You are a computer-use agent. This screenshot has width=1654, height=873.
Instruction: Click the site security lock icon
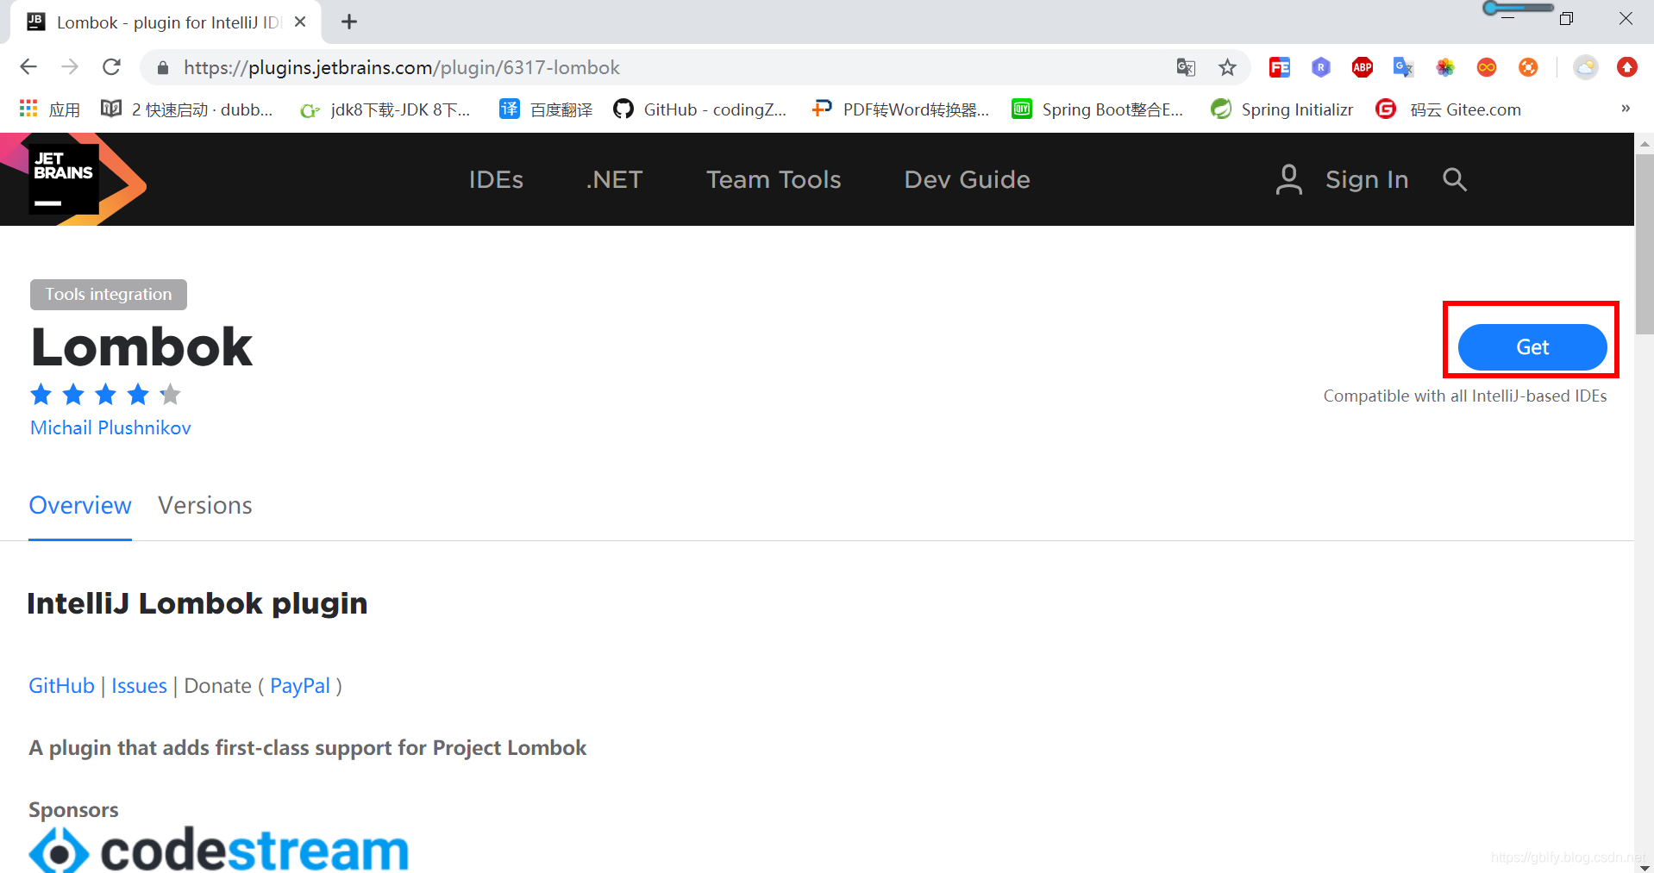click(x=163, y=68)
